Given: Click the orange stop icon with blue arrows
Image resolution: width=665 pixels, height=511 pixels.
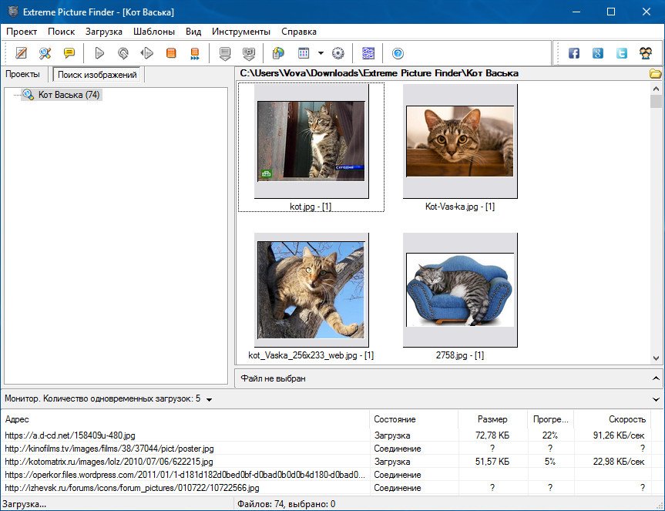Looking at the screenshot, I should [x=195, y=53].
